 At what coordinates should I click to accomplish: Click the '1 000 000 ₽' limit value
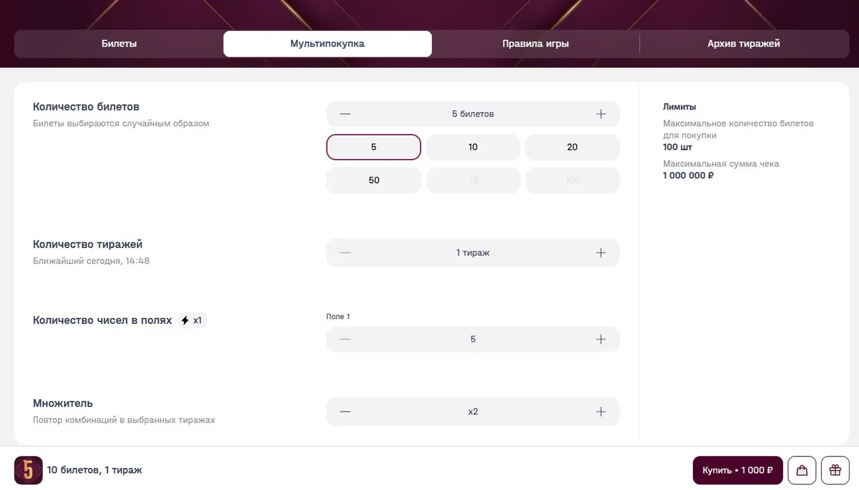tap(688, 176)
